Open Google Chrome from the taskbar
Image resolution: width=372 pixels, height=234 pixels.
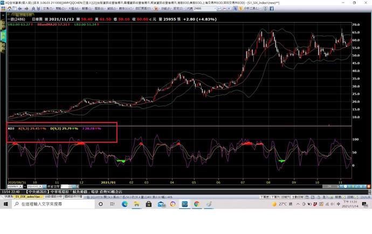(x=196, y=204)
